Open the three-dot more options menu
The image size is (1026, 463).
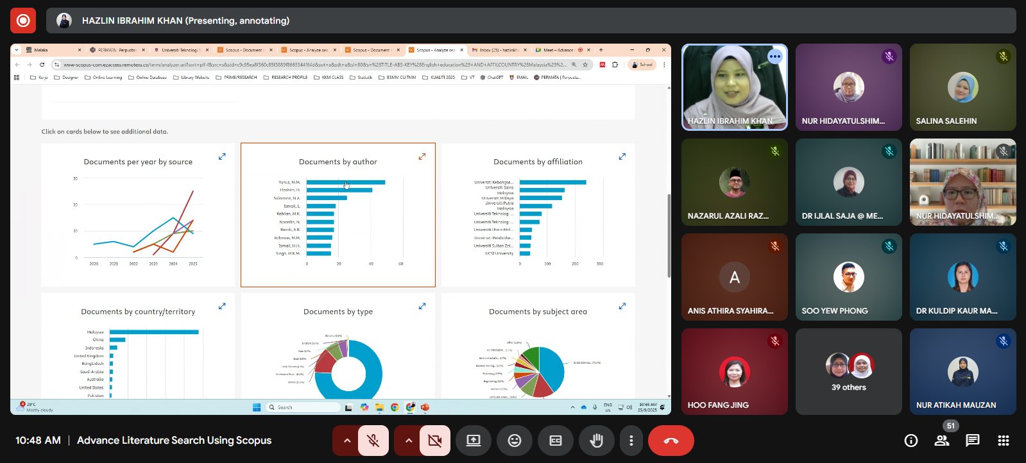coord(631,441)
